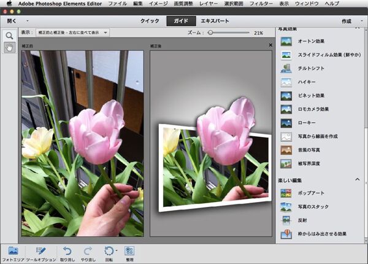Open the ヘルプ menu
368x264 pixels.
tap(332, 4)
